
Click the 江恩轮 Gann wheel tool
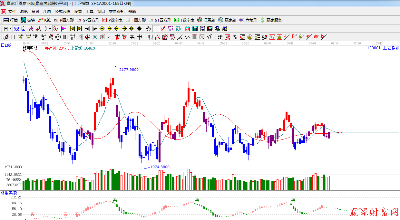[x=206, y=20]
